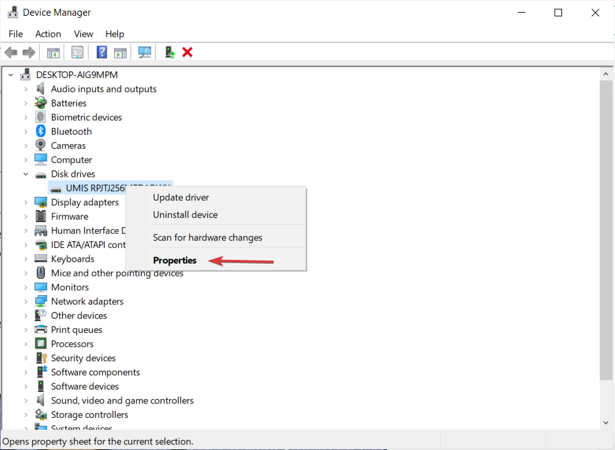
Task: Select the Monitors label
Action: [x=70, y=287]
